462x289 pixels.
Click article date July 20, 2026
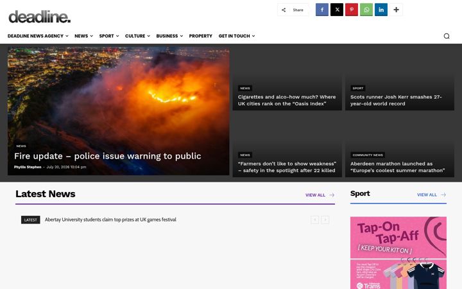[66, 167]
